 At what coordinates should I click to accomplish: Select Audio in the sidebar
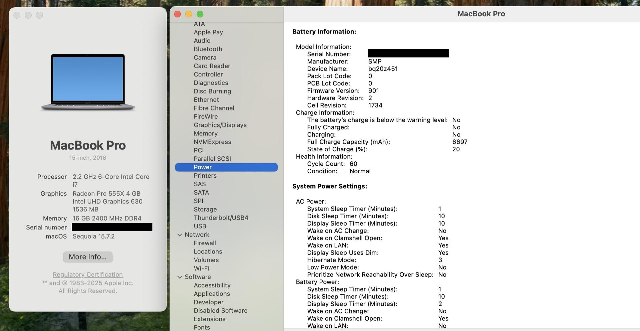click(202, 41)
